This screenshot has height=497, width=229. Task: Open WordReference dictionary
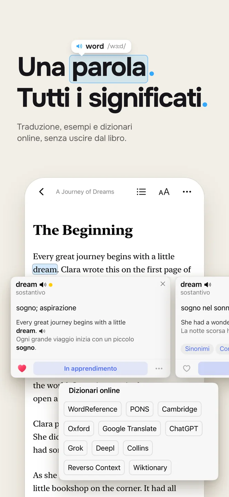(92, 409)
